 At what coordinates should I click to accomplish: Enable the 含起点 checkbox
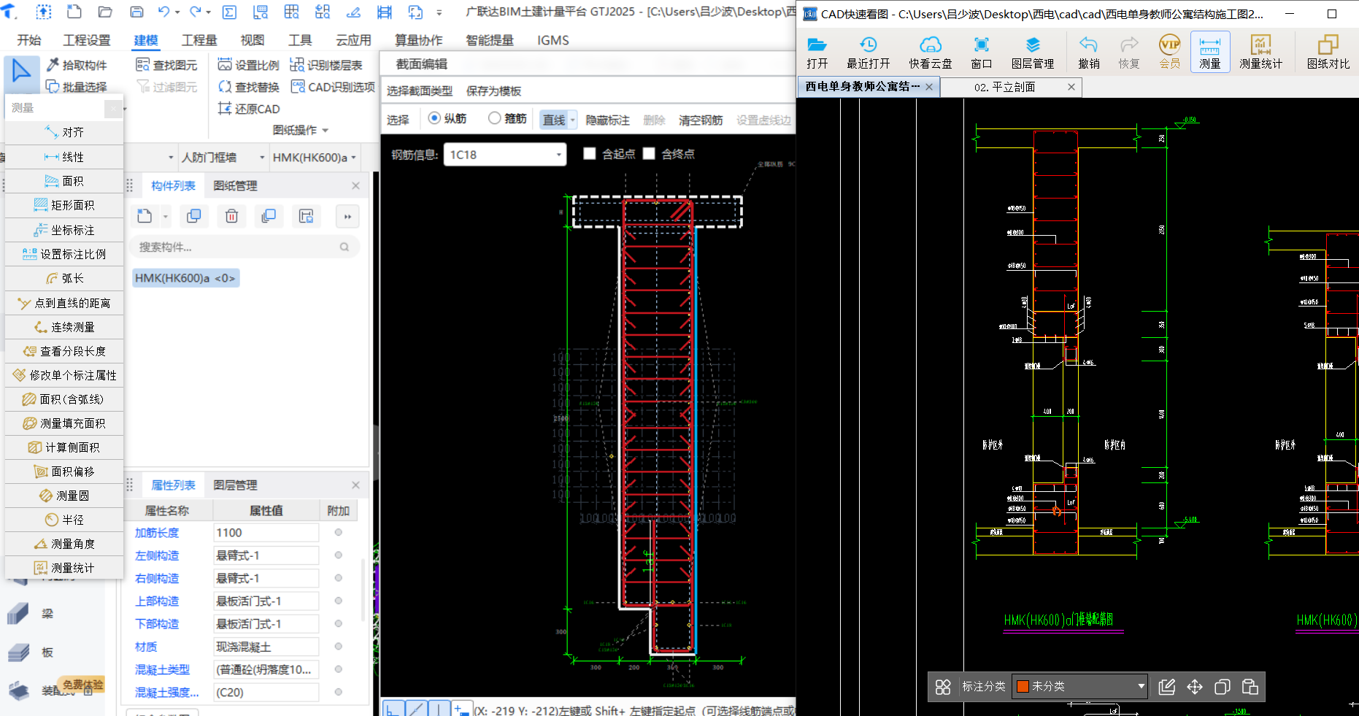coord(590,154)
